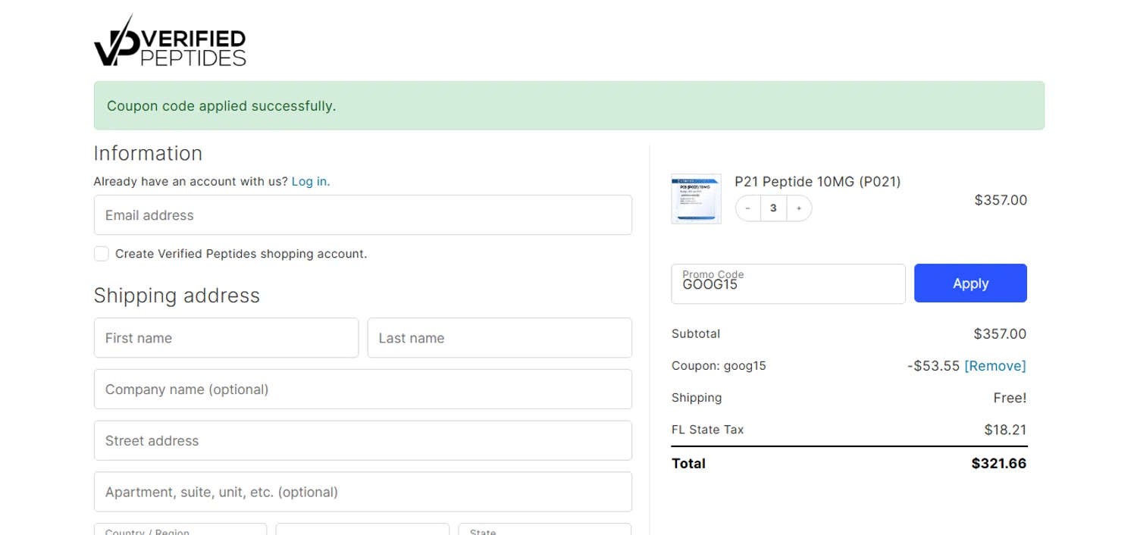Click the FL State Tax value '$18.21'
This screenshot has height=535, width=1137.
tap(1006, 430)
